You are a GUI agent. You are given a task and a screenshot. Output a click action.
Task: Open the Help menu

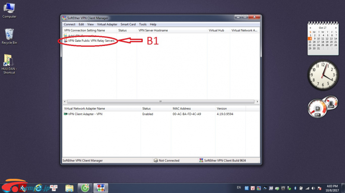153,25
